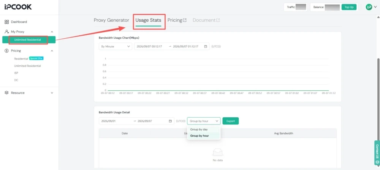
Task: Click the Resource layers icon
Action: [7, 93]
